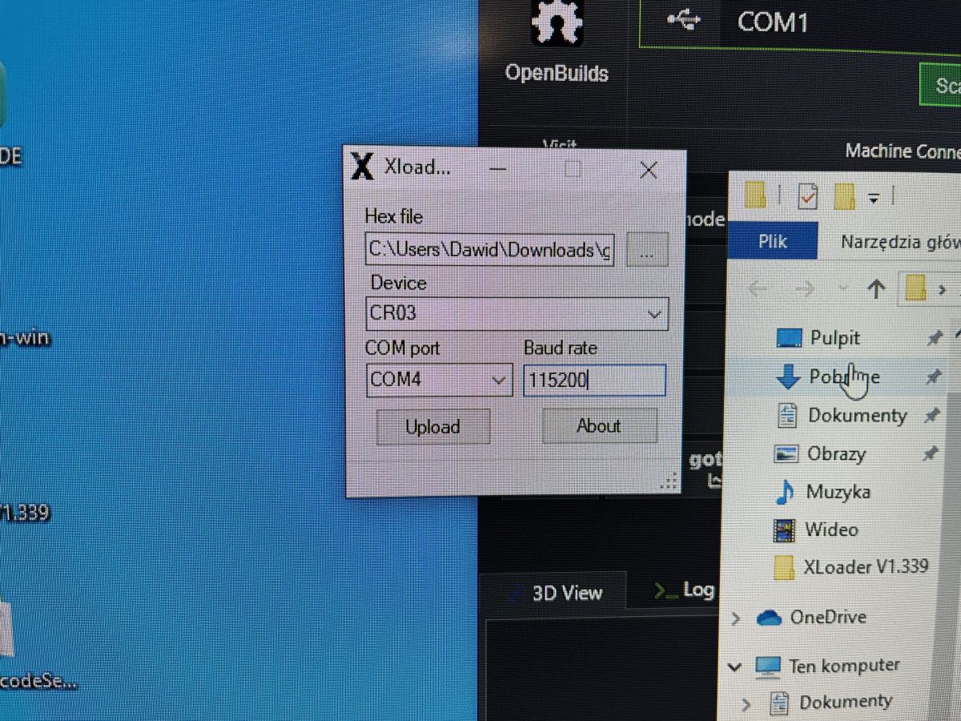Open the XLoader V1.339 folder in sidebar
961x721 pixels.
click(866, 567)
